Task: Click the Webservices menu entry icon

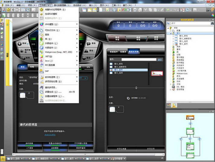Action: pos(41,52)
